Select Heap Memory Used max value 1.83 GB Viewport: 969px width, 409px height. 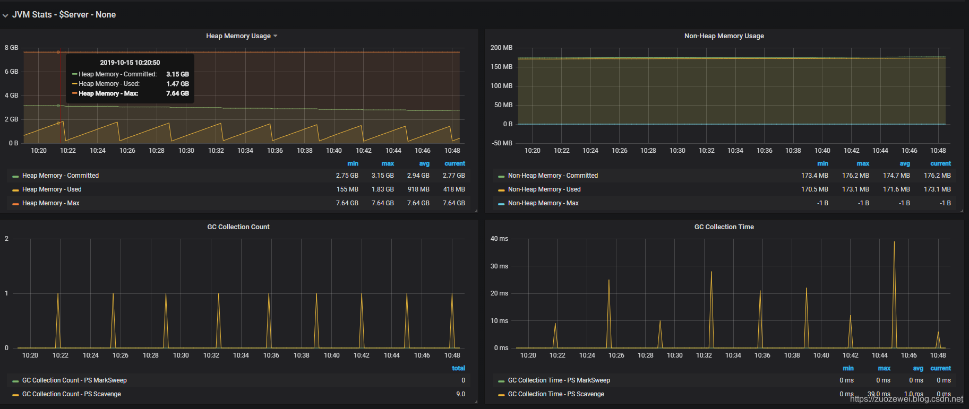pos(383,189)
